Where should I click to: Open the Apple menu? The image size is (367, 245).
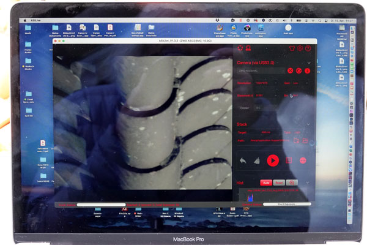click(x=25, y=21)
